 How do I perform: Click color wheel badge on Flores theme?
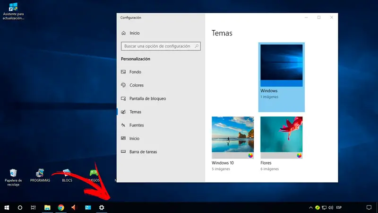[x=299, y=155]
